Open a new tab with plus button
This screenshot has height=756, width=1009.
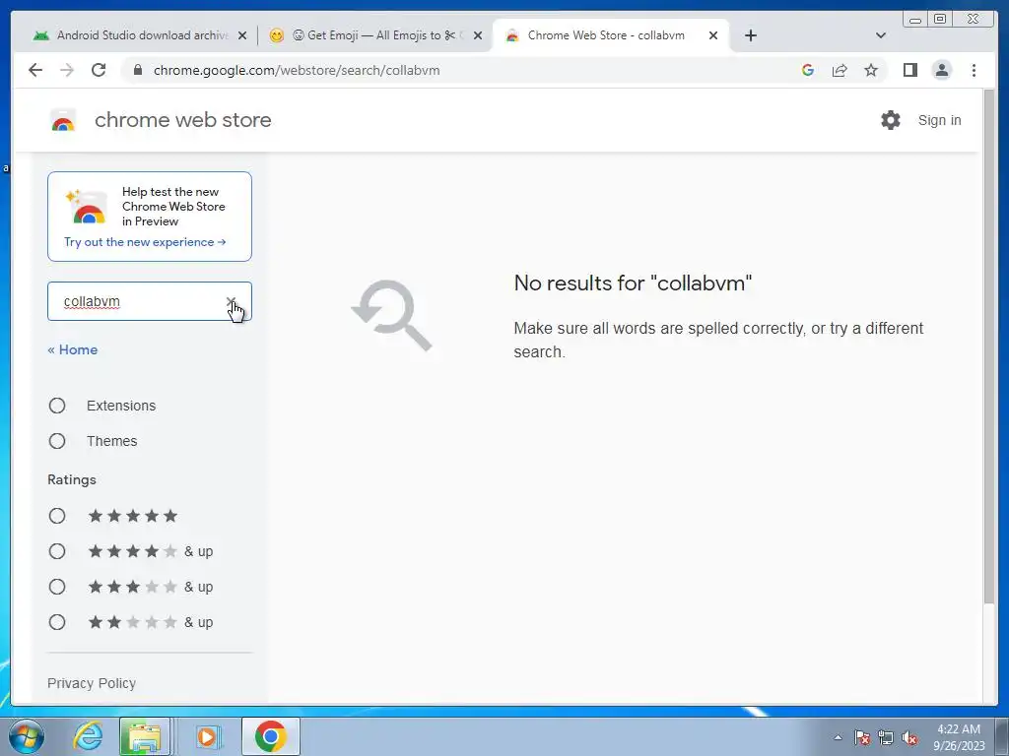coord(750,35)
